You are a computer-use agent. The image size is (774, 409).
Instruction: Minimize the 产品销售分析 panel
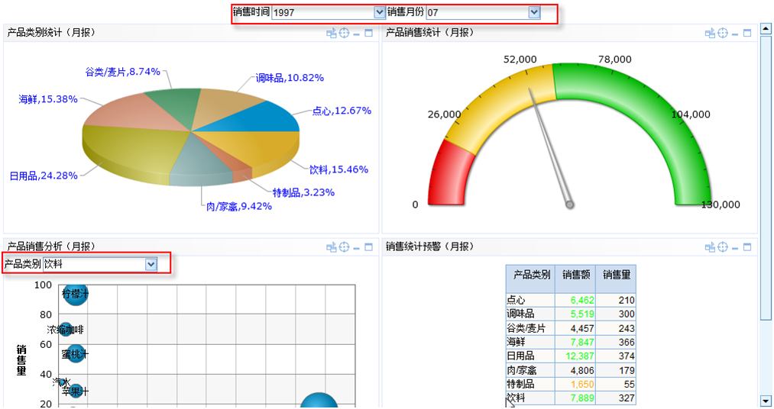coord(356,248)
